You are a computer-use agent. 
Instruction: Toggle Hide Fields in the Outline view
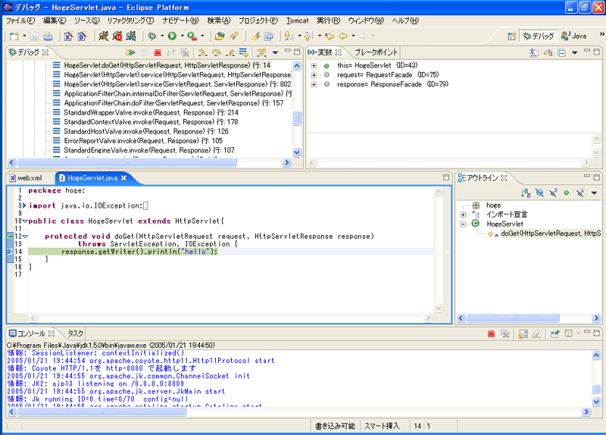pos(539,192)
